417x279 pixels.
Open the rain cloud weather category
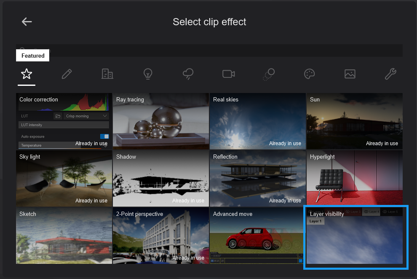click(188, 74)
